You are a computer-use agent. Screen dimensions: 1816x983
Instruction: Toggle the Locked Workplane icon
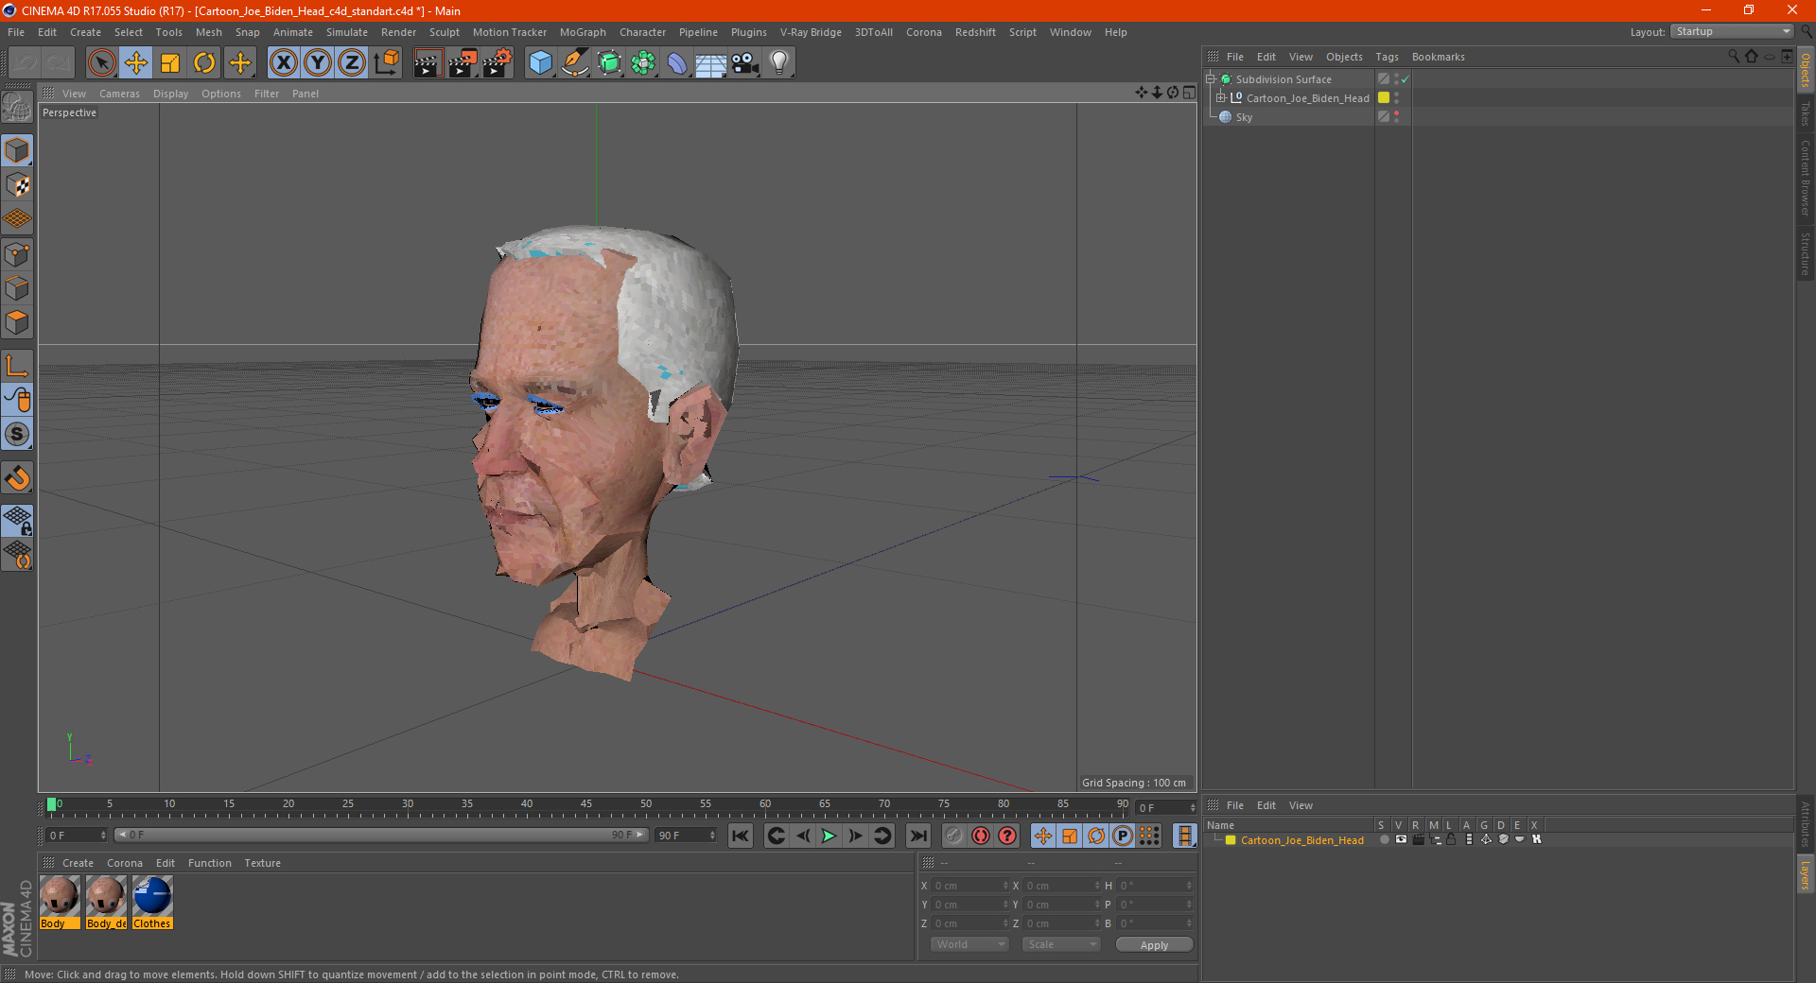click(17, 521)
